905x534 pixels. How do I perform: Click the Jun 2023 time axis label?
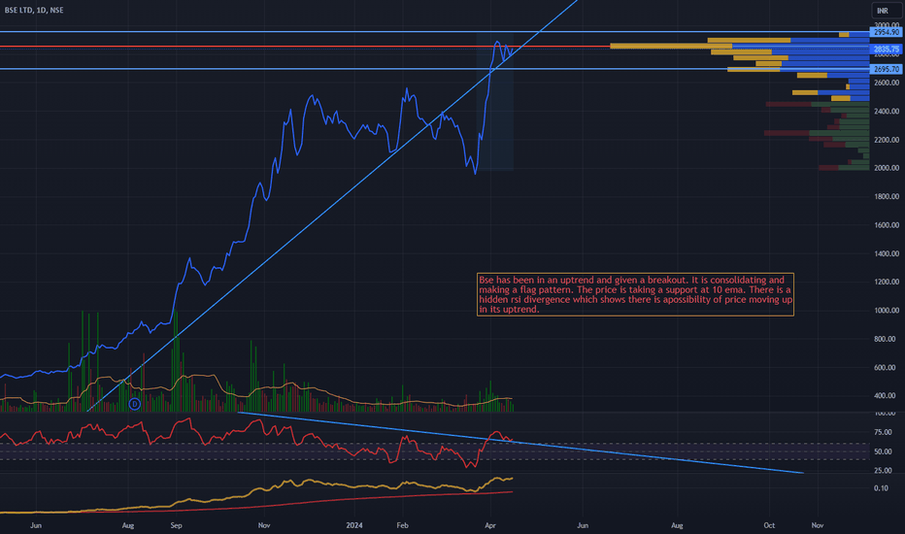(x=36, y=525)
